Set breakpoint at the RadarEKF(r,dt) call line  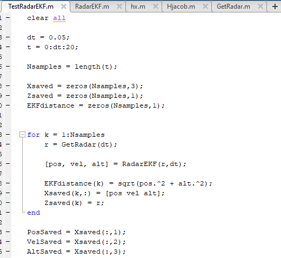click(8, 164)
